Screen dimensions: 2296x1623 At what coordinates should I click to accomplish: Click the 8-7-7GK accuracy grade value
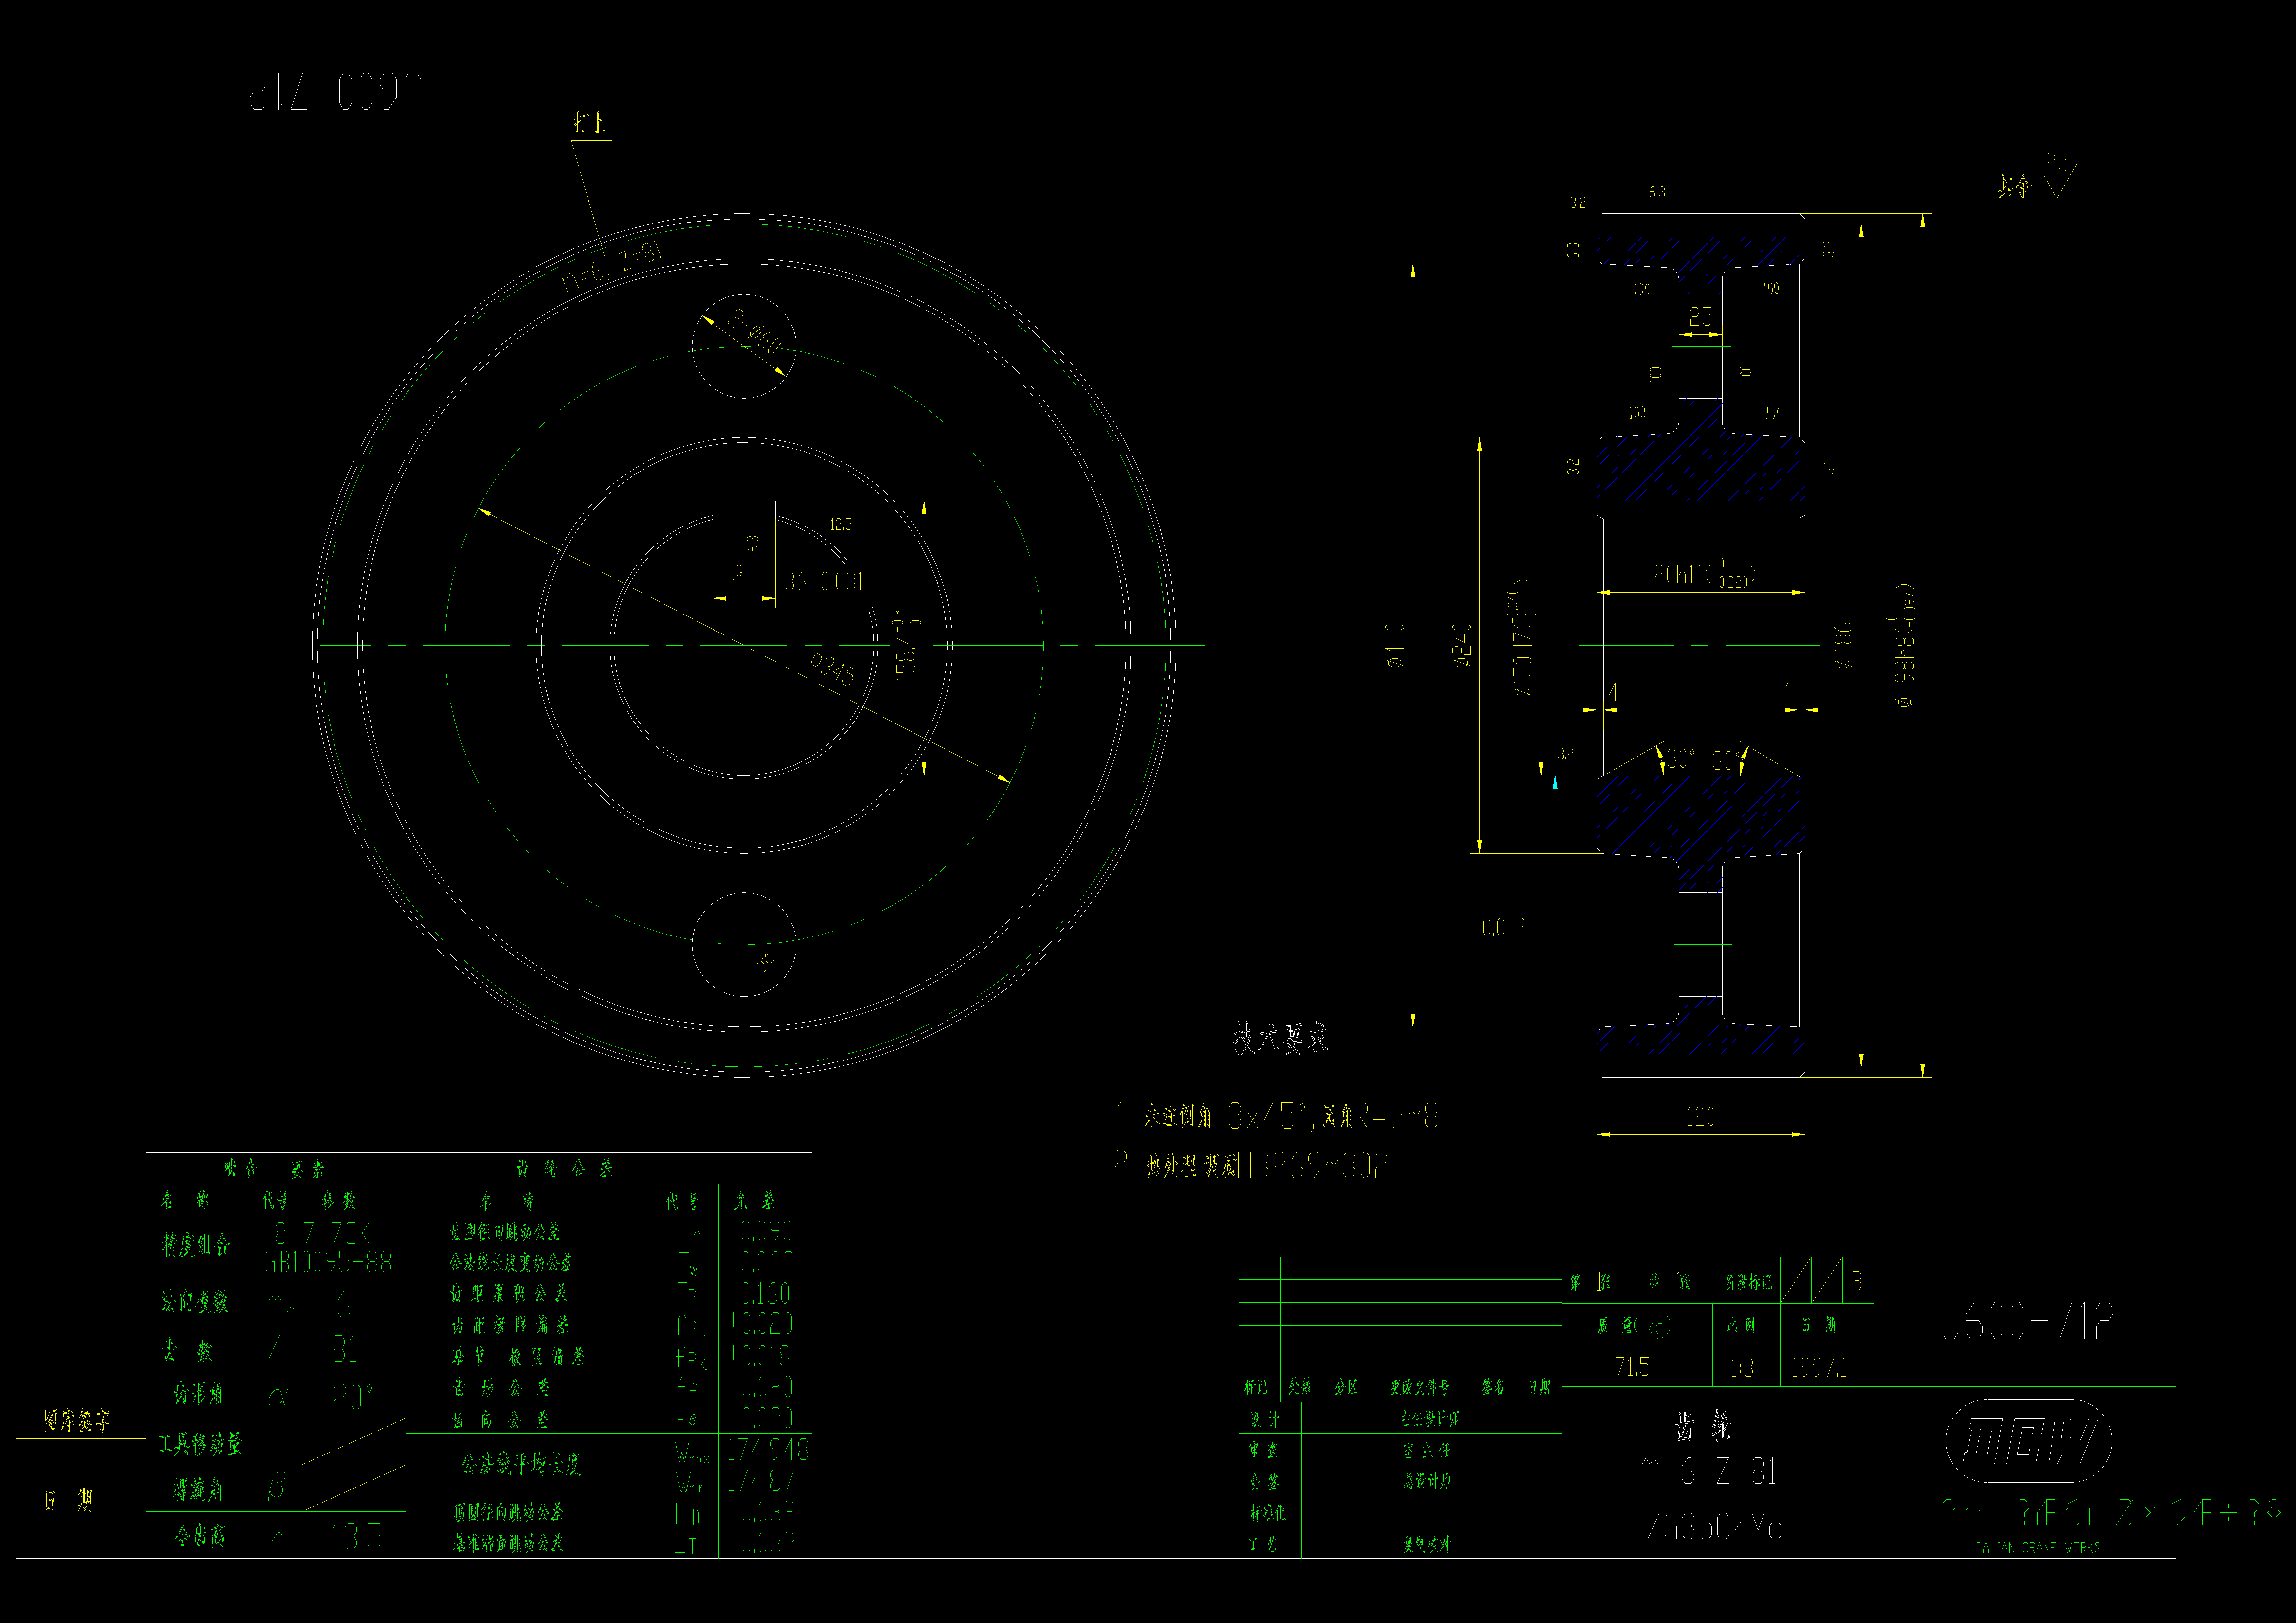tap(322, 1233)
